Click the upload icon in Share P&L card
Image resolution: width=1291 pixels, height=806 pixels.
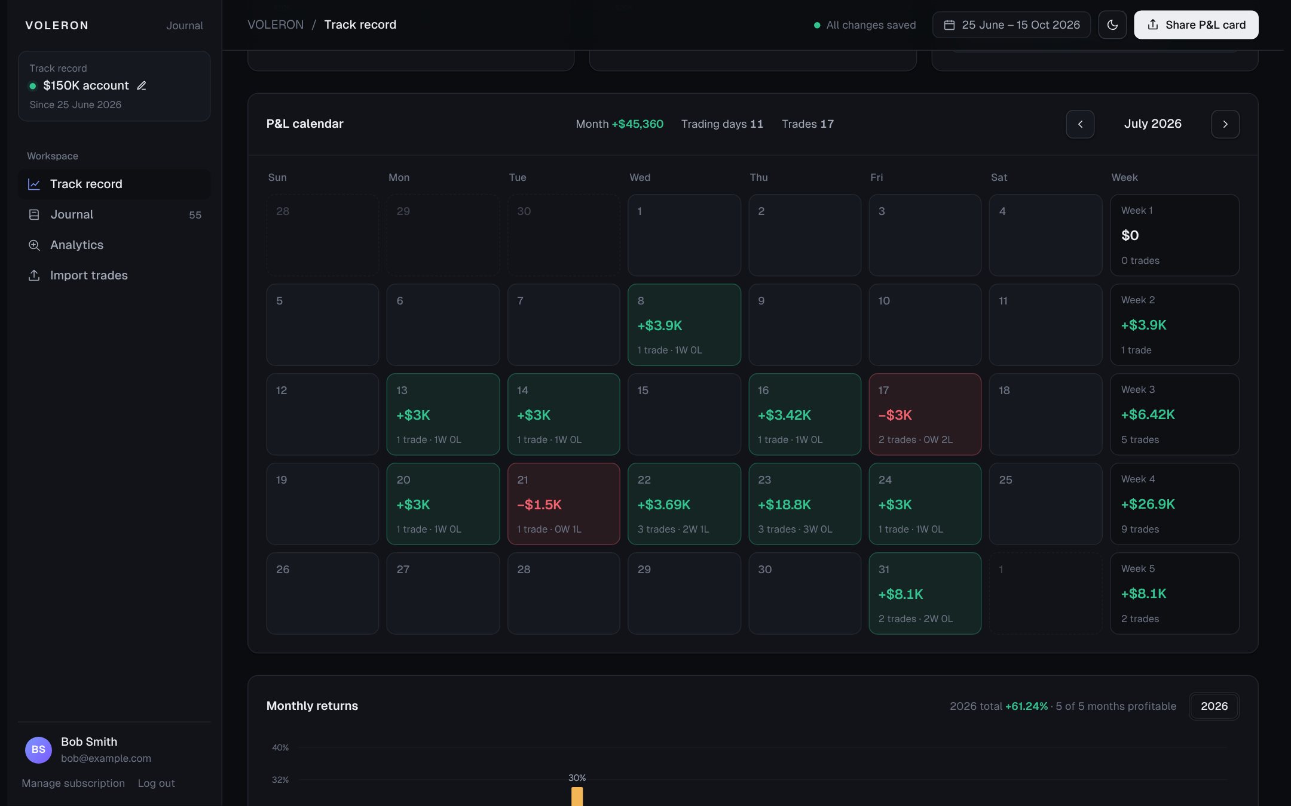[1153, 24]
